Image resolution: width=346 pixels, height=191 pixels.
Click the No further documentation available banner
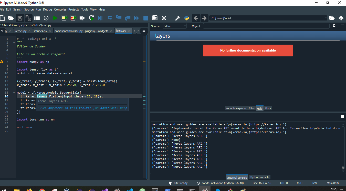coord(248,50)
